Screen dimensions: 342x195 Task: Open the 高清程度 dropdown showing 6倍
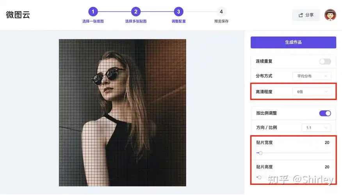coord(312,92)
